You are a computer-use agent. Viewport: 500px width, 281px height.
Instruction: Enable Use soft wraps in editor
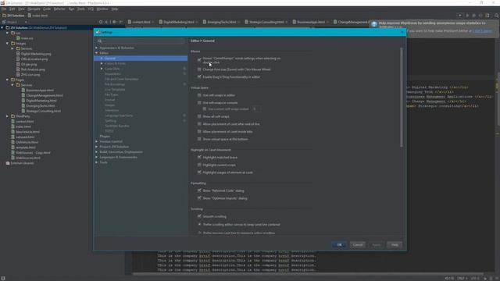pyautogui.click(x=199, y=95)
